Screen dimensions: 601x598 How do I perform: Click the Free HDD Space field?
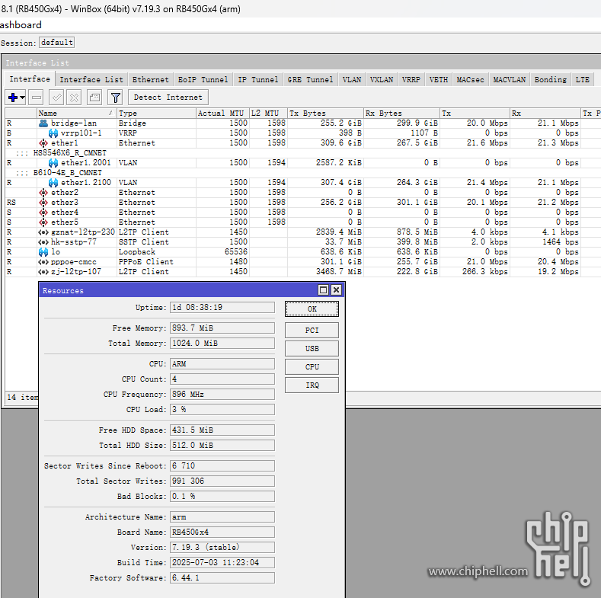pos(222,430)
